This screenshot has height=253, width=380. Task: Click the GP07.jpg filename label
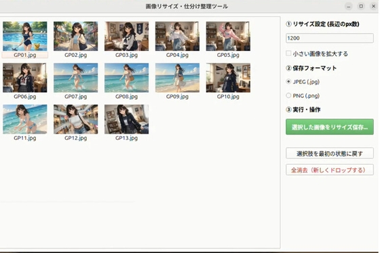(75, 96)
